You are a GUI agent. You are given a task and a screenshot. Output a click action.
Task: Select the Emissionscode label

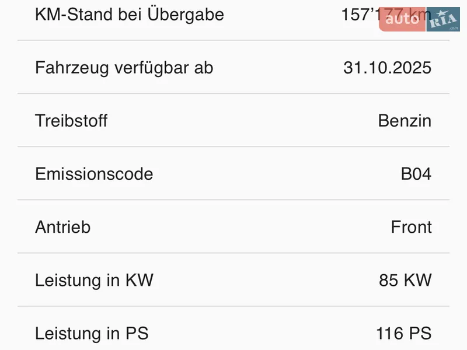click(x=94, y=174)
